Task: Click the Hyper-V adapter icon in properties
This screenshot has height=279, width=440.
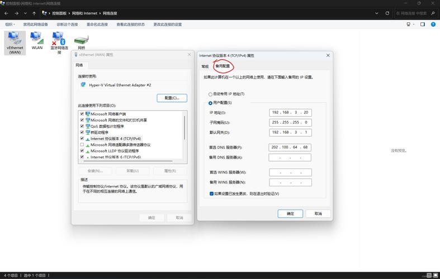Action: pos(83,85)
